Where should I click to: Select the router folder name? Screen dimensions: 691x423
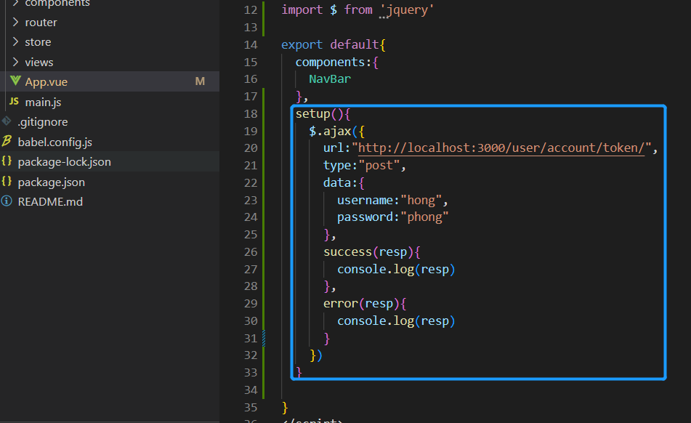41,23
